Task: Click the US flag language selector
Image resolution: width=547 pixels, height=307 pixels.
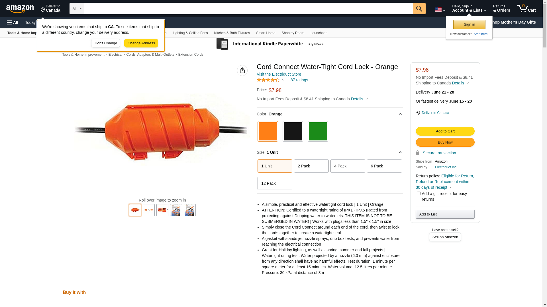Action: (x=440, y=10)
